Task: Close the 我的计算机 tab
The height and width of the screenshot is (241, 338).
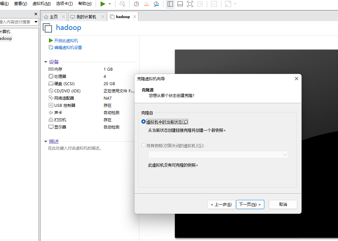Action: [x=103, y=16]
